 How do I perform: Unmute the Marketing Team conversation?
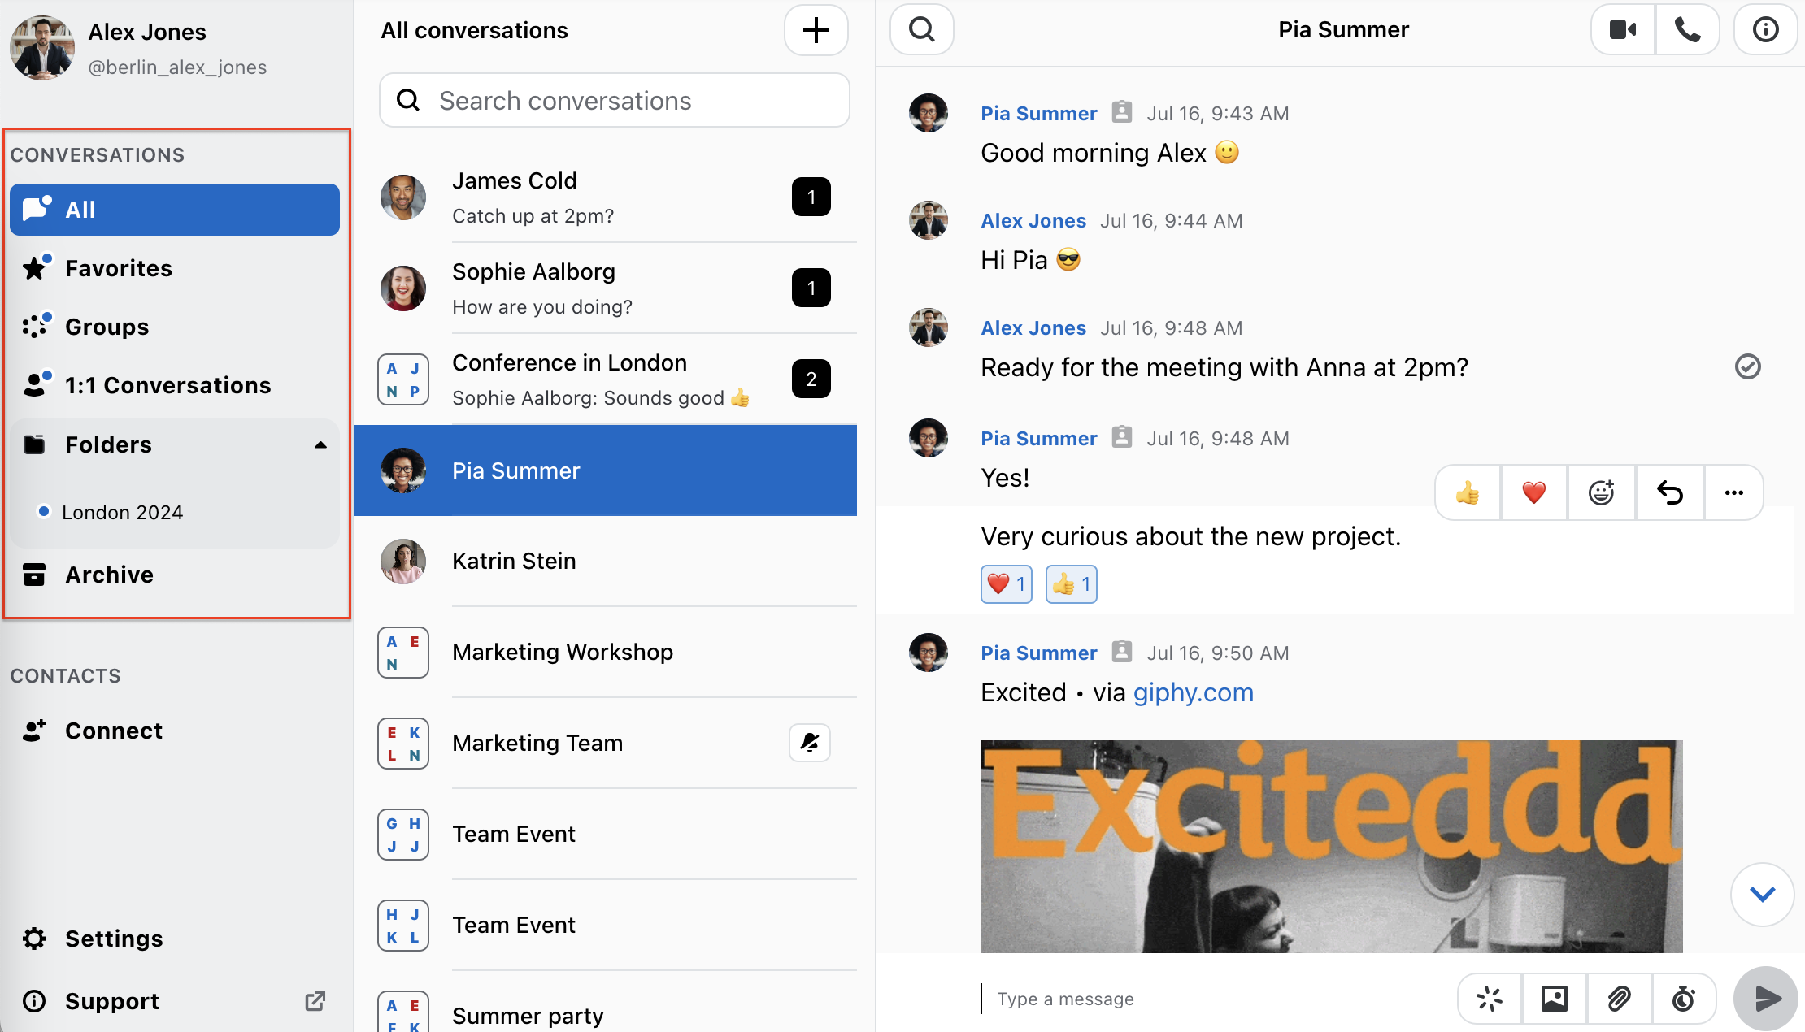(x=810, y=743)
